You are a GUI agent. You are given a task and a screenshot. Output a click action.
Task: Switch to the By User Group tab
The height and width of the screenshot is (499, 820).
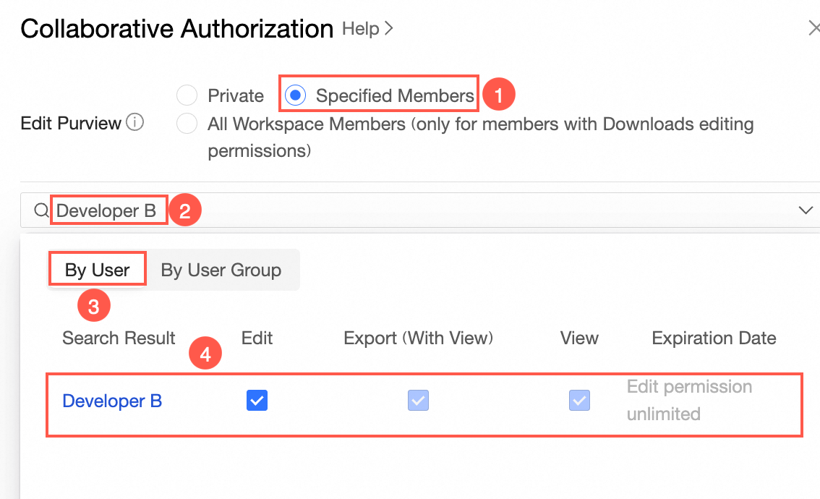pyautogui.click(x=221, y=270)
